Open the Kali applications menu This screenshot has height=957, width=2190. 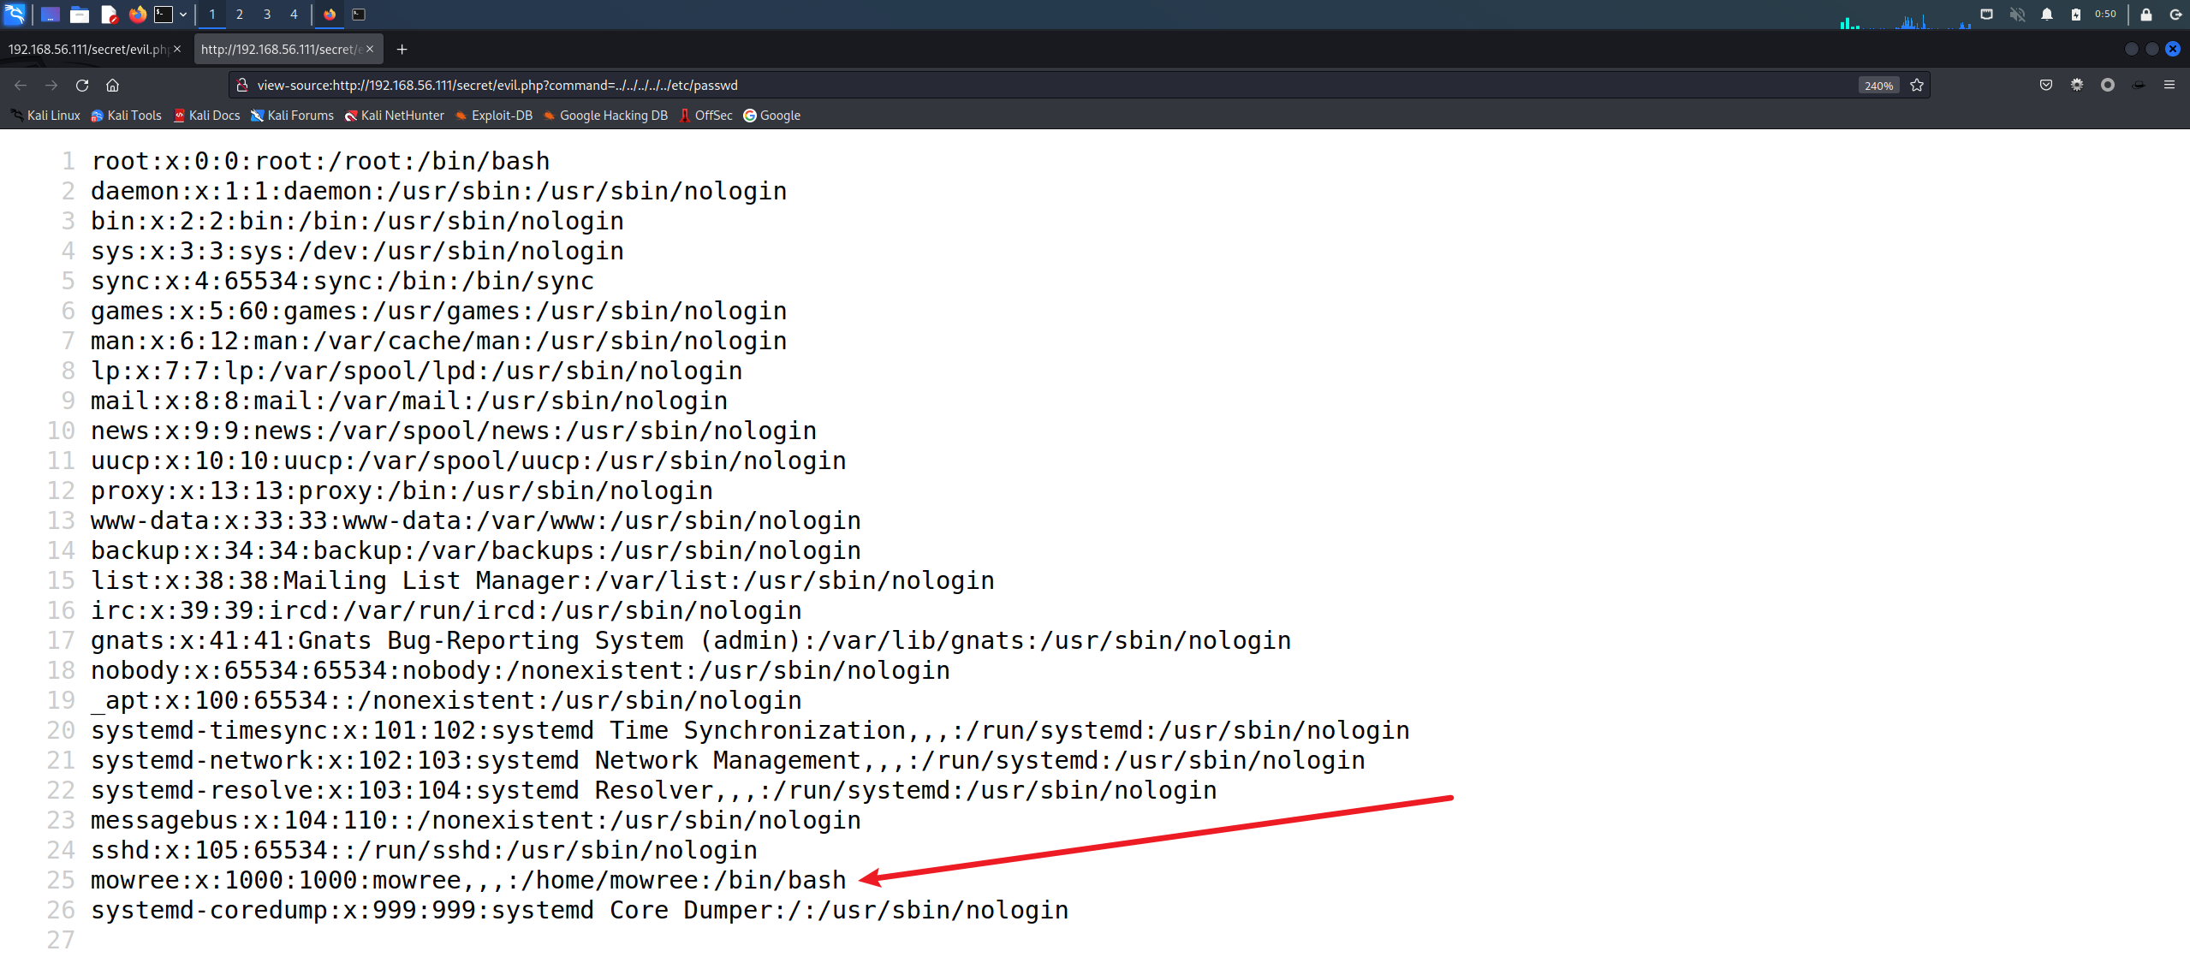15,14
